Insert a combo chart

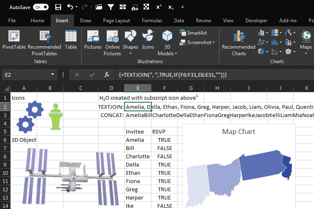pos(290,42)
